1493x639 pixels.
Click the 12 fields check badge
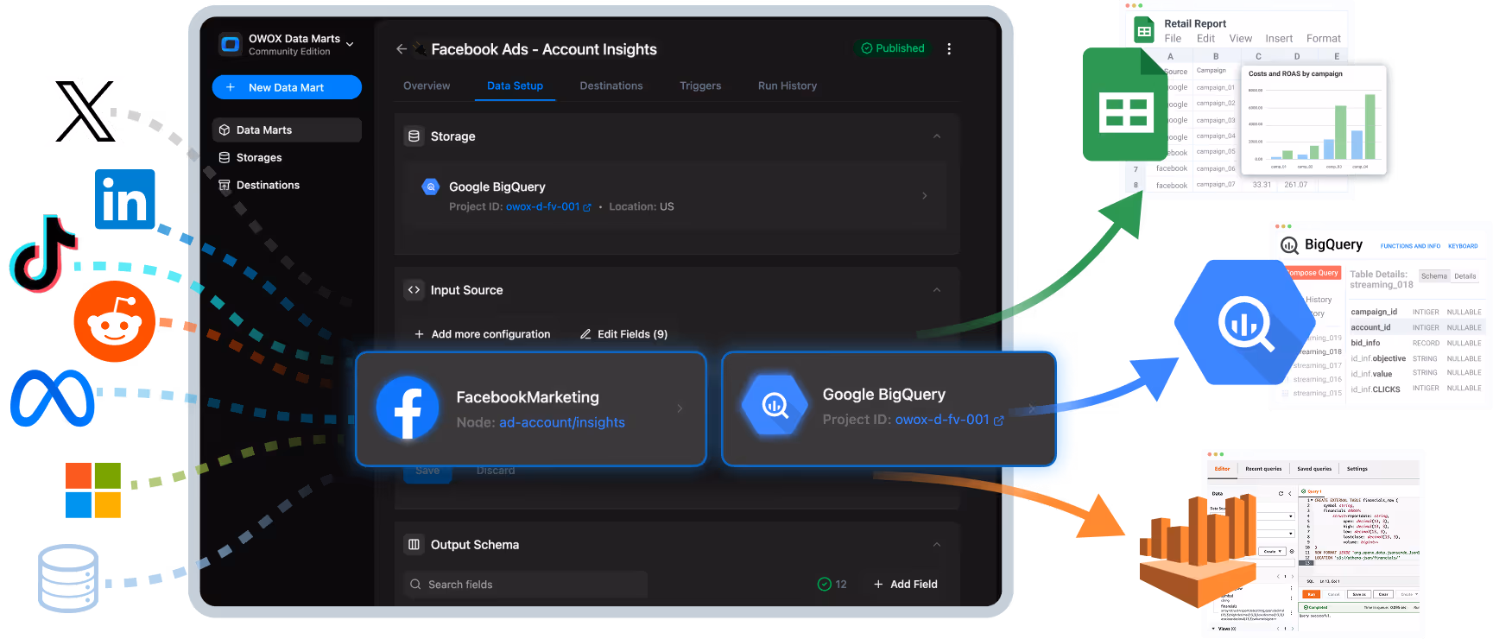(832, 585)
